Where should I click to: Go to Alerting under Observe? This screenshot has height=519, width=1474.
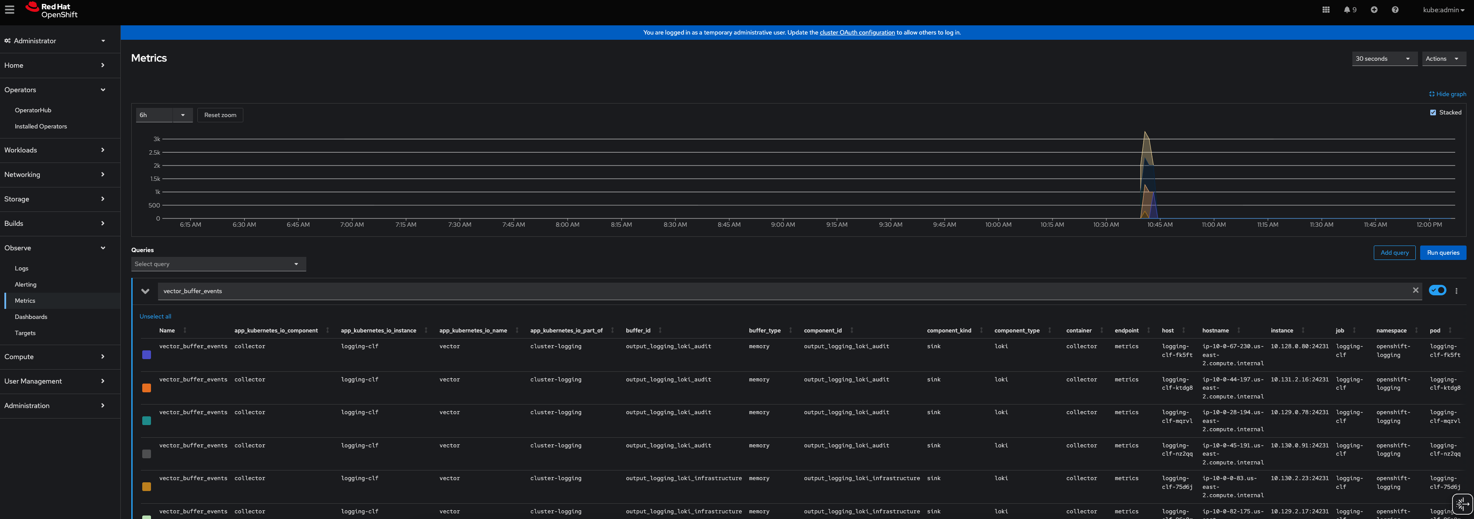tap(26, 284)
